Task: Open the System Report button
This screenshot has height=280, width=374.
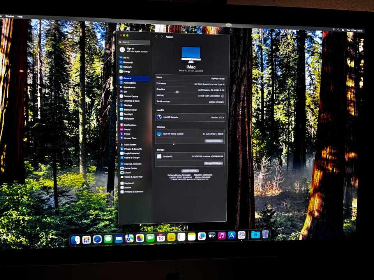Action: click(190, 171)
